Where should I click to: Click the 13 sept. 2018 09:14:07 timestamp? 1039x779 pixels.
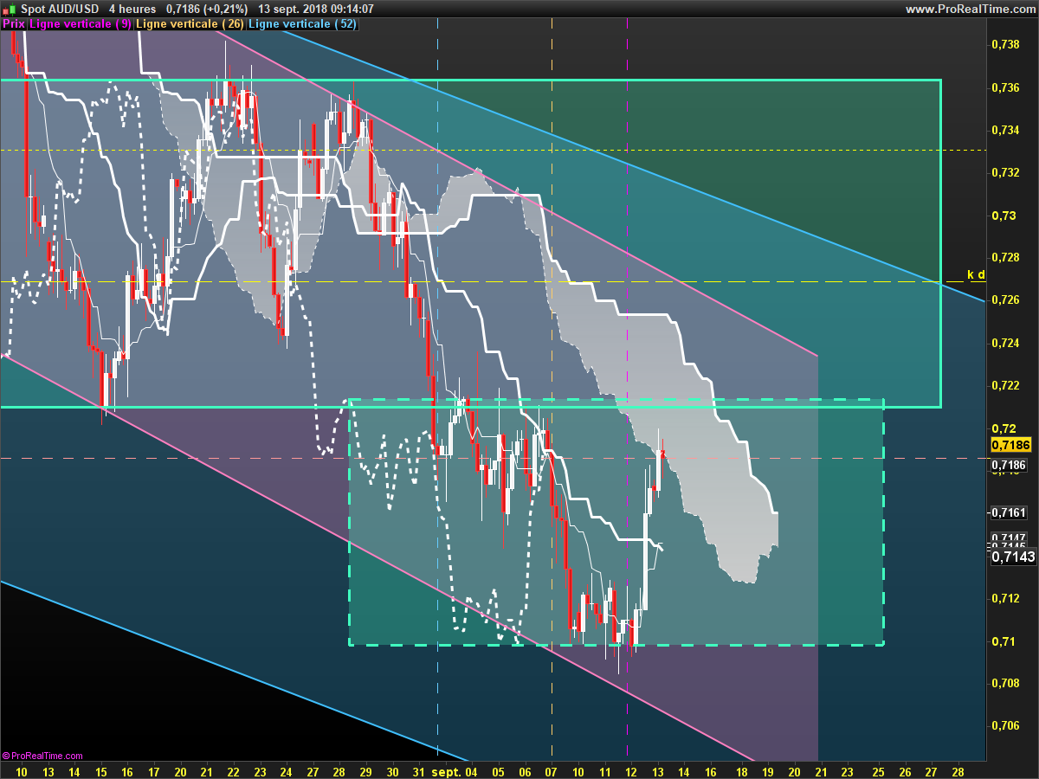[316, 9]
